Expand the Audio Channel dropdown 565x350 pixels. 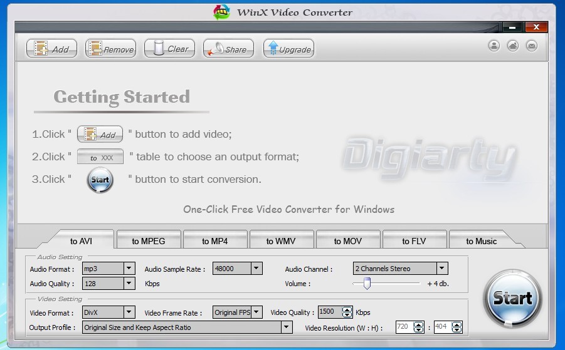point(441,269)
